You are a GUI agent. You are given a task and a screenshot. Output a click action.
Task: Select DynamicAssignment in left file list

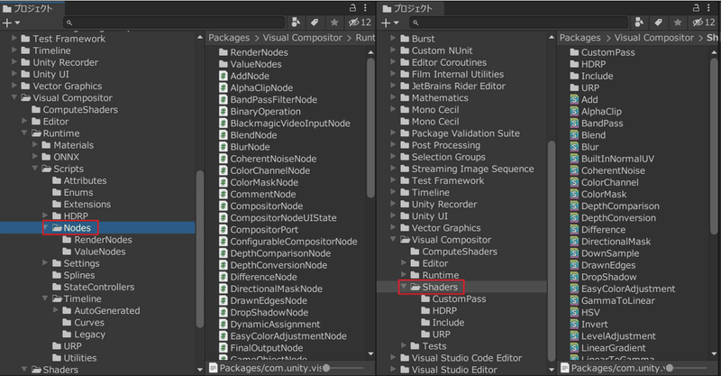269,325
